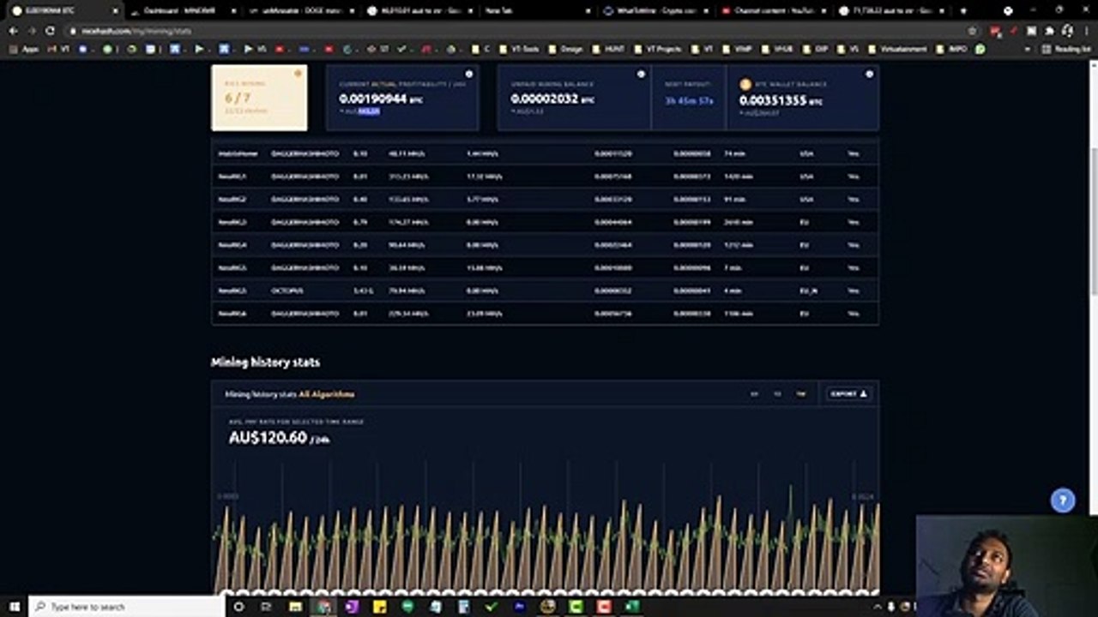Open File Explorer from the taskbar
Screen dimensions: 1098x617
[x=295, y=607]
